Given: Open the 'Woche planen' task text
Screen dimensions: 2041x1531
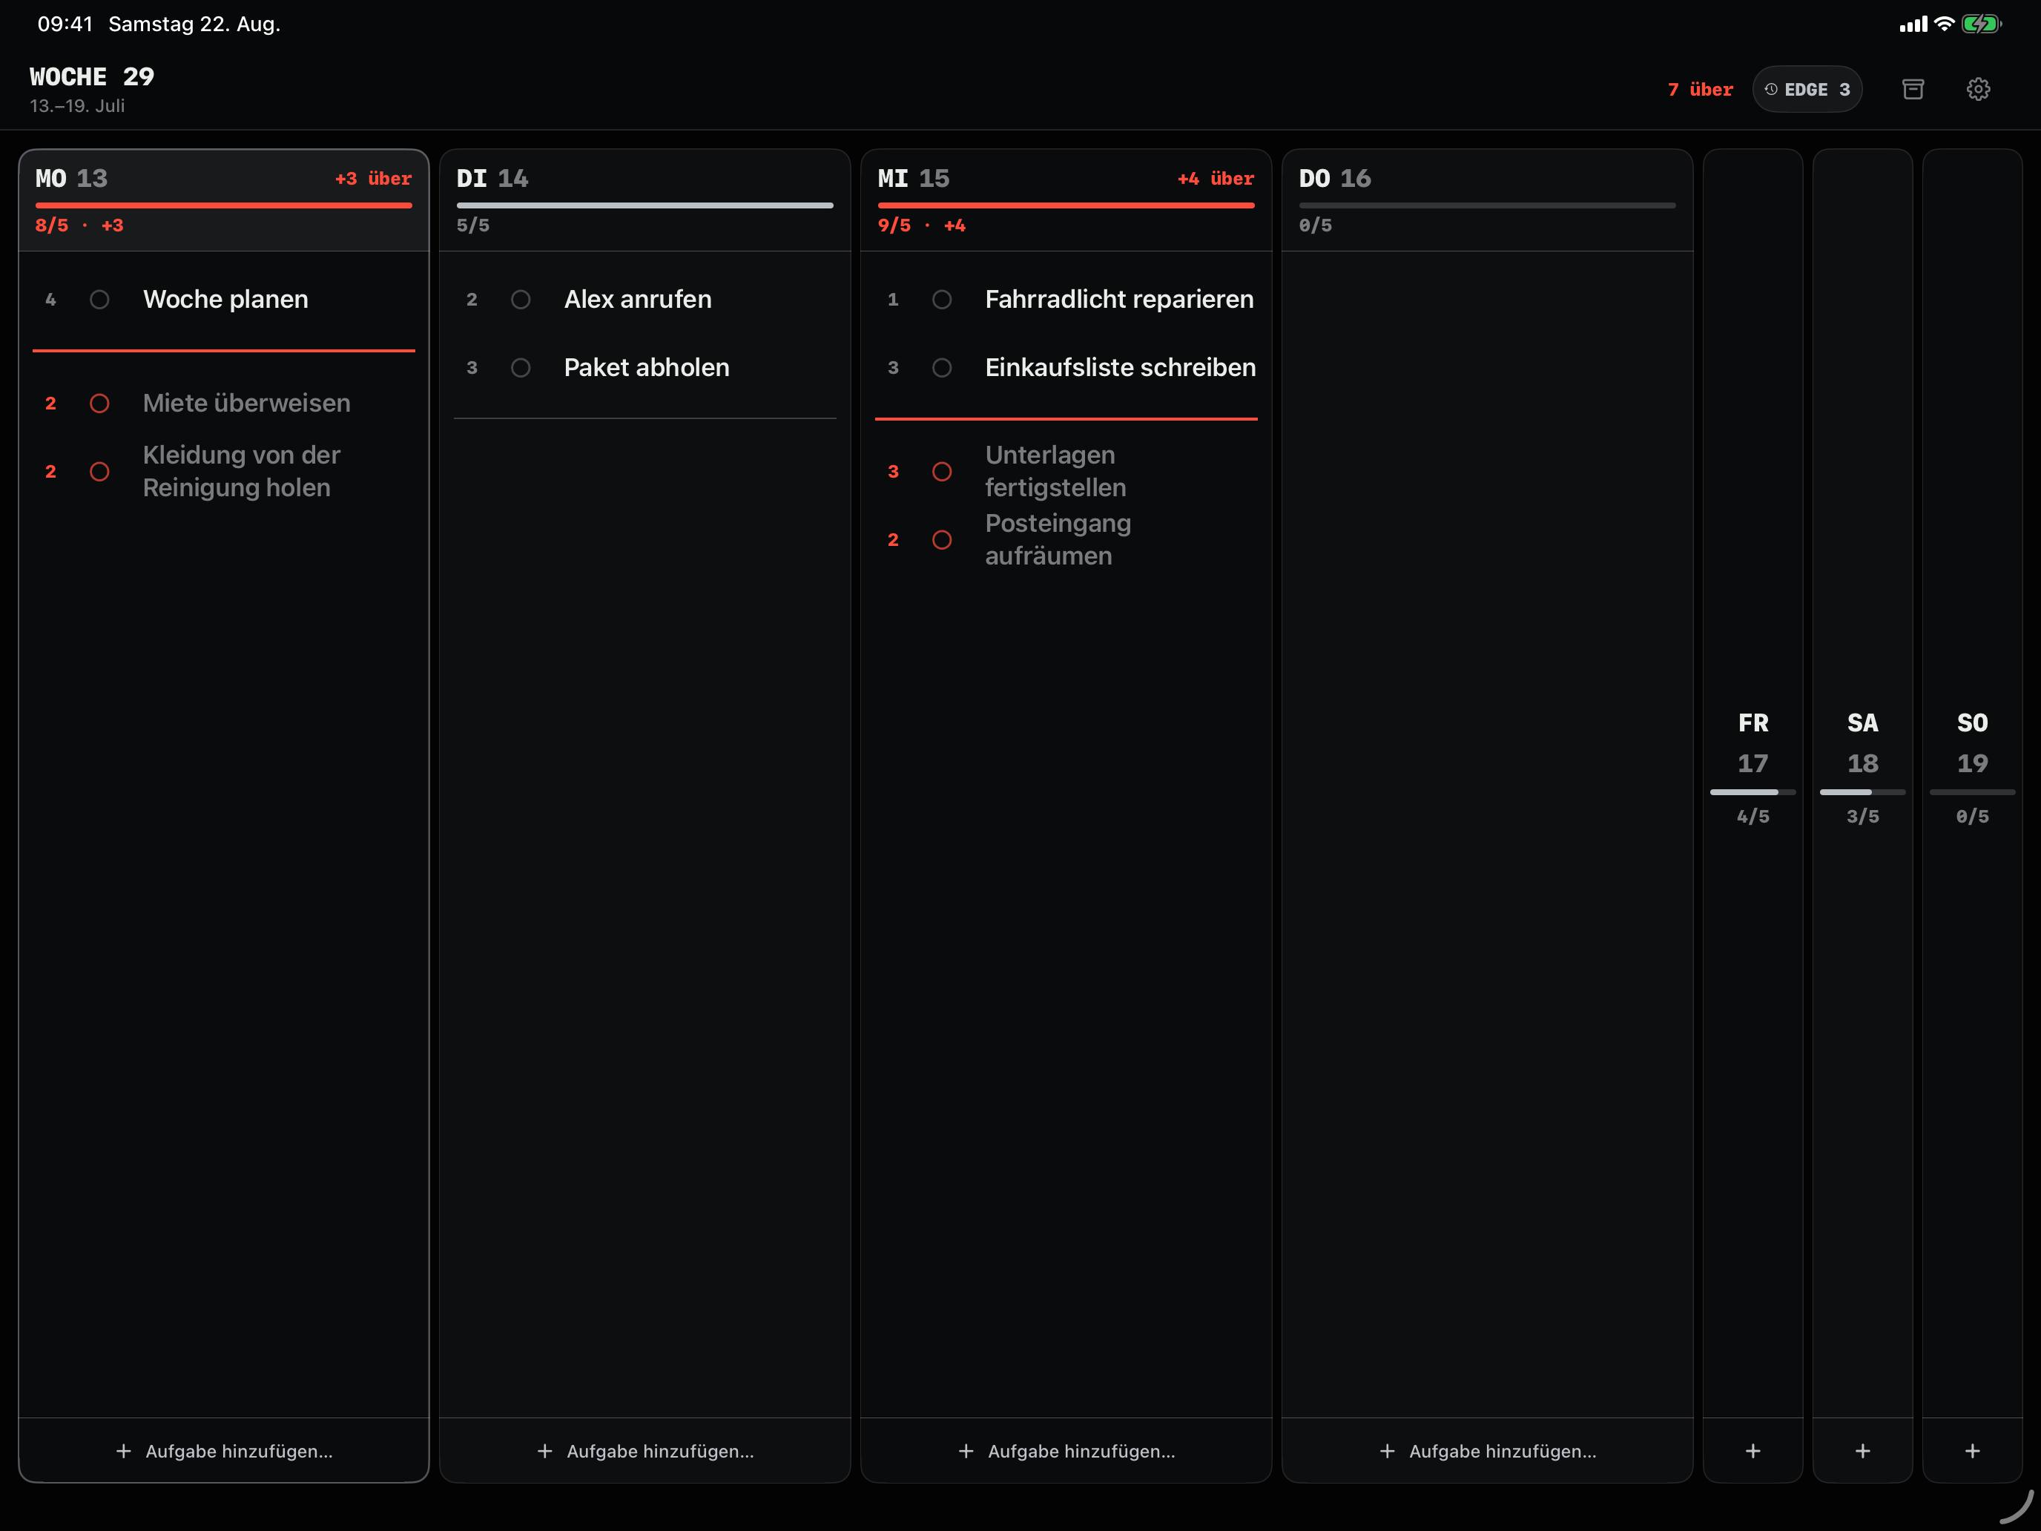Looking at the screenshot, I should click(225, 299).
